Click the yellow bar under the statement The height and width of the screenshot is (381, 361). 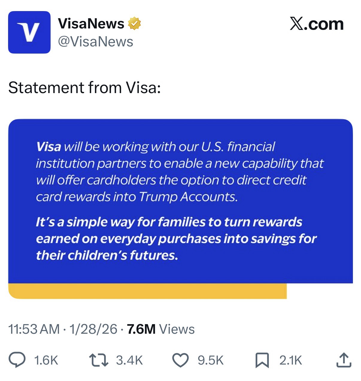[147, 291]
